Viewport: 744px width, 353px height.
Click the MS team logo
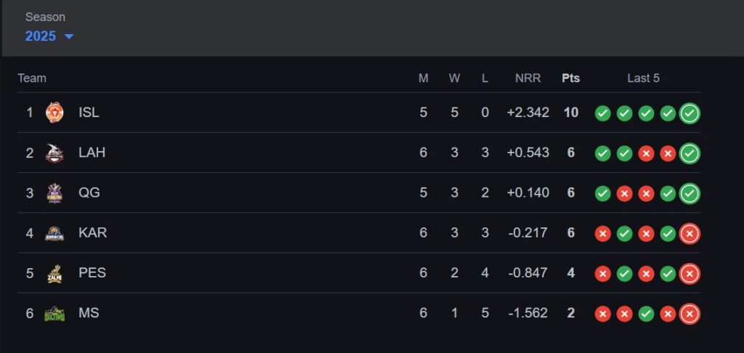[x=54, y=314]
